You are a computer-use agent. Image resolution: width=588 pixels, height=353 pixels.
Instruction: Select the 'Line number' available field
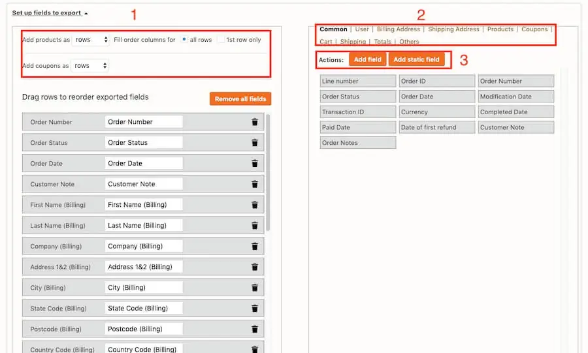coord(358,81)
